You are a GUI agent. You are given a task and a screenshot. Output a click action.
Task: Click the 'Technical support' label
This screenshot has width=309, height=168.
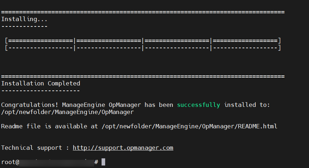(x=31, y=148)
